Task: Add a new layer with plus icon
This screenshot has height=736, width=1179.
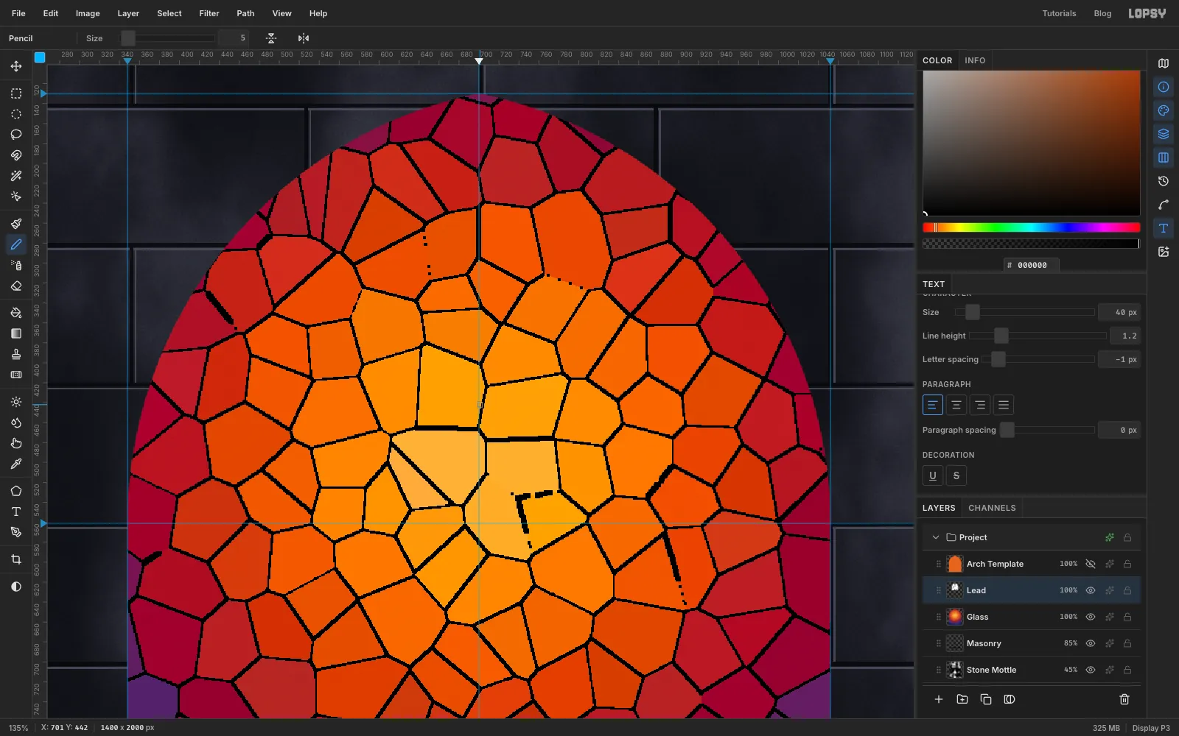Action: (939, 699)
